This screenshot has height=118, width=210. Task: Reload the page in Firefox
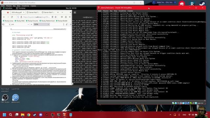pyautogui.click(x=12, y=17)
